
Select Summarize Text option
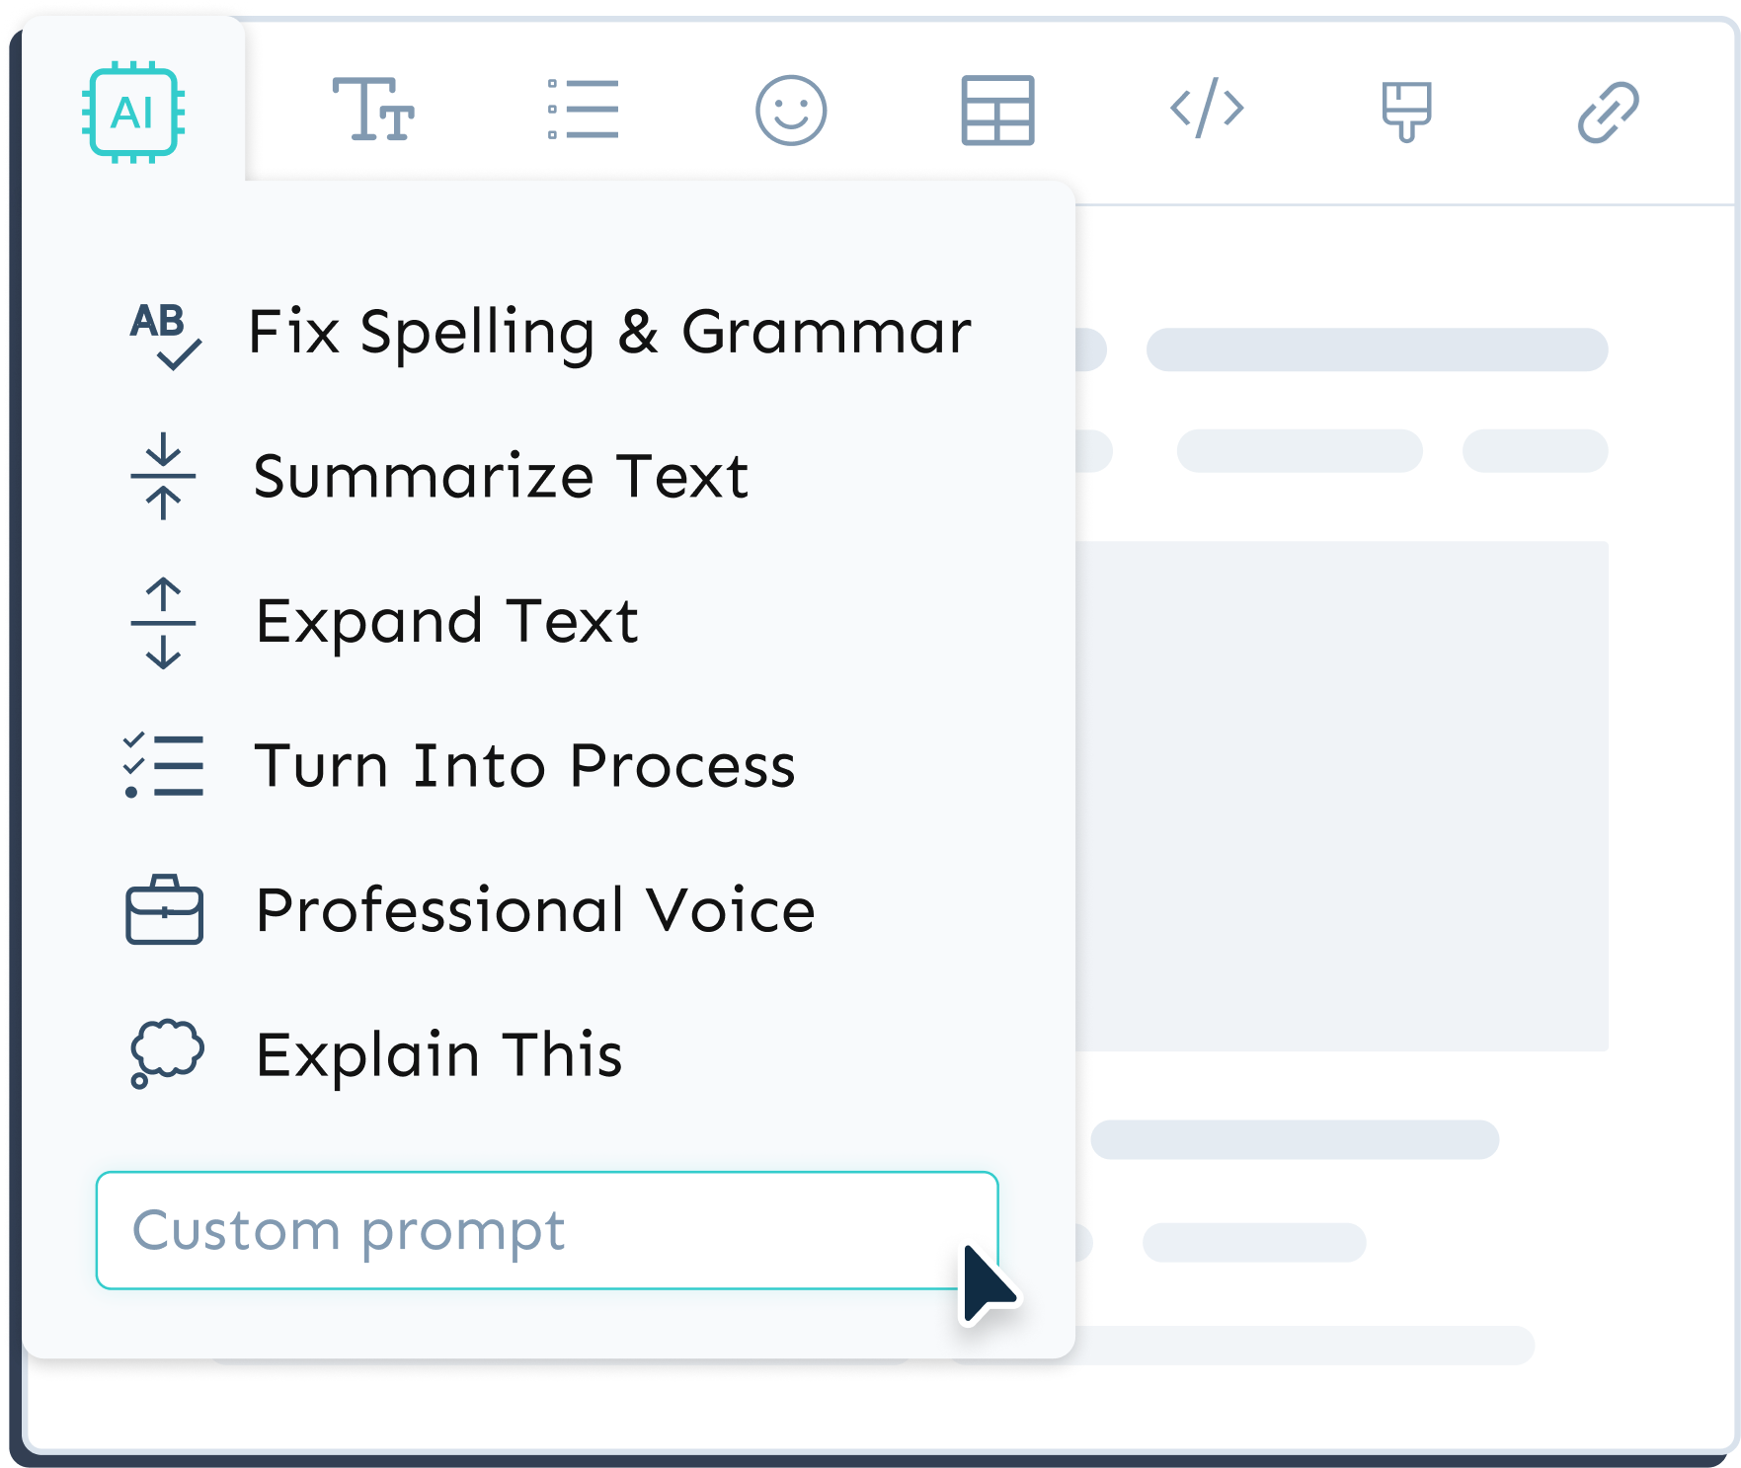[501, 476]
